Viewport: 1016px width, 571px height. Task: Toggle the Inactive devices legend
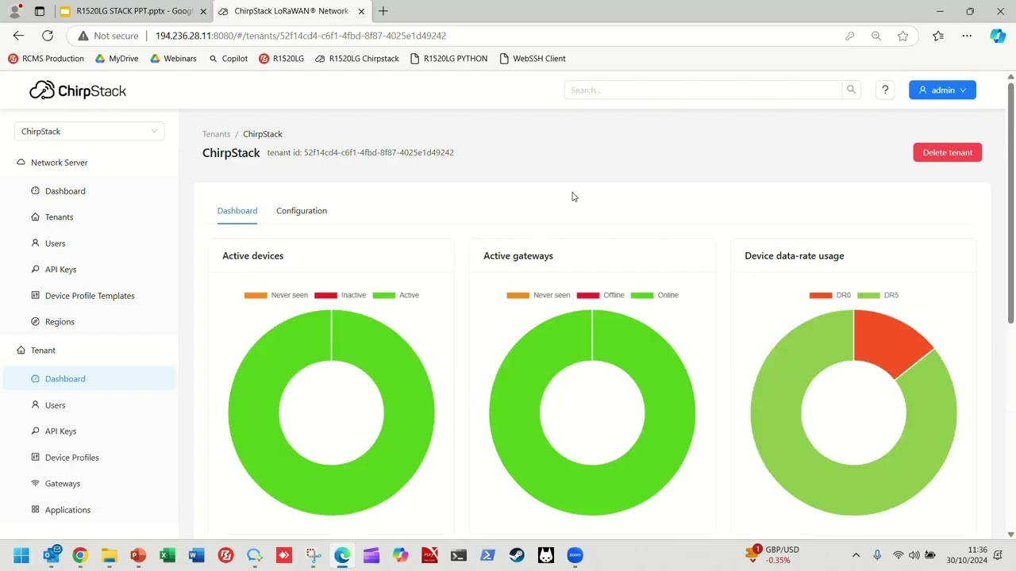click(x=341, y=295)
